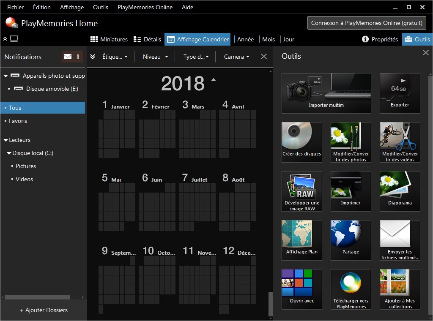Open the Août month grid
The height and width of the screenshot is (321, 433).
237,207
